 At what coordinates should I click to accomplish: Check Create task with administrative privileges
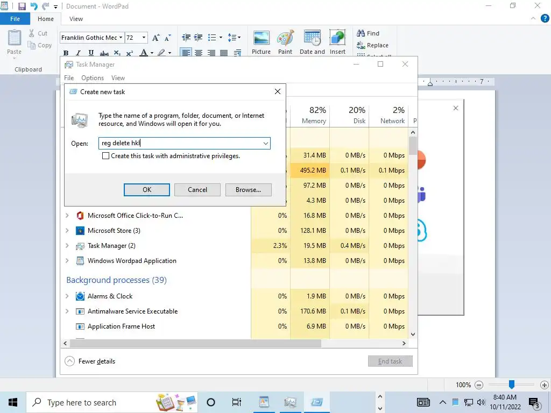105,155
